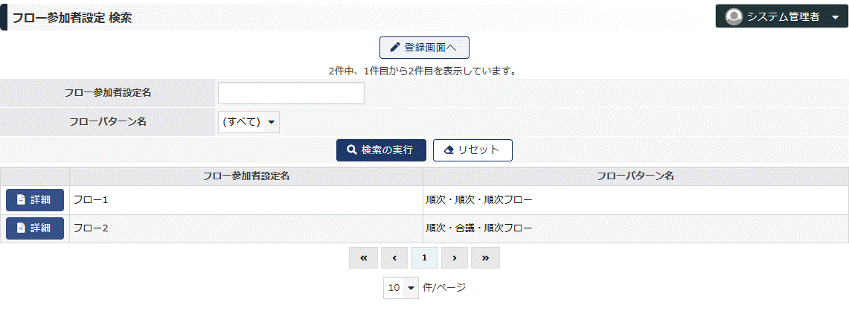Go to first page with « button
The image size is (849, 311).
pyautogui.click(x=364, y=258)
